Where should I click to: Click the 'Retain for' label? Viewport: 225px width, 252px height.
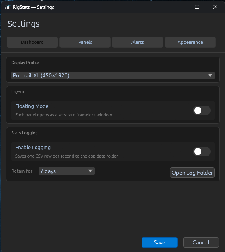[22, 171]
